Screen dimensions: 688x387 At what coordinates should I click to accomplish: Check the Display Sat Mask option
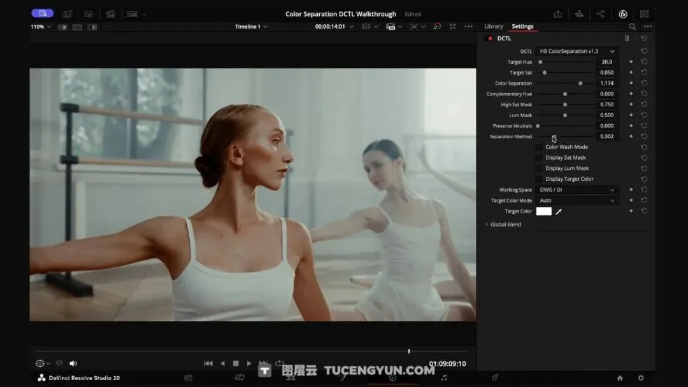[x=539, y=158]
